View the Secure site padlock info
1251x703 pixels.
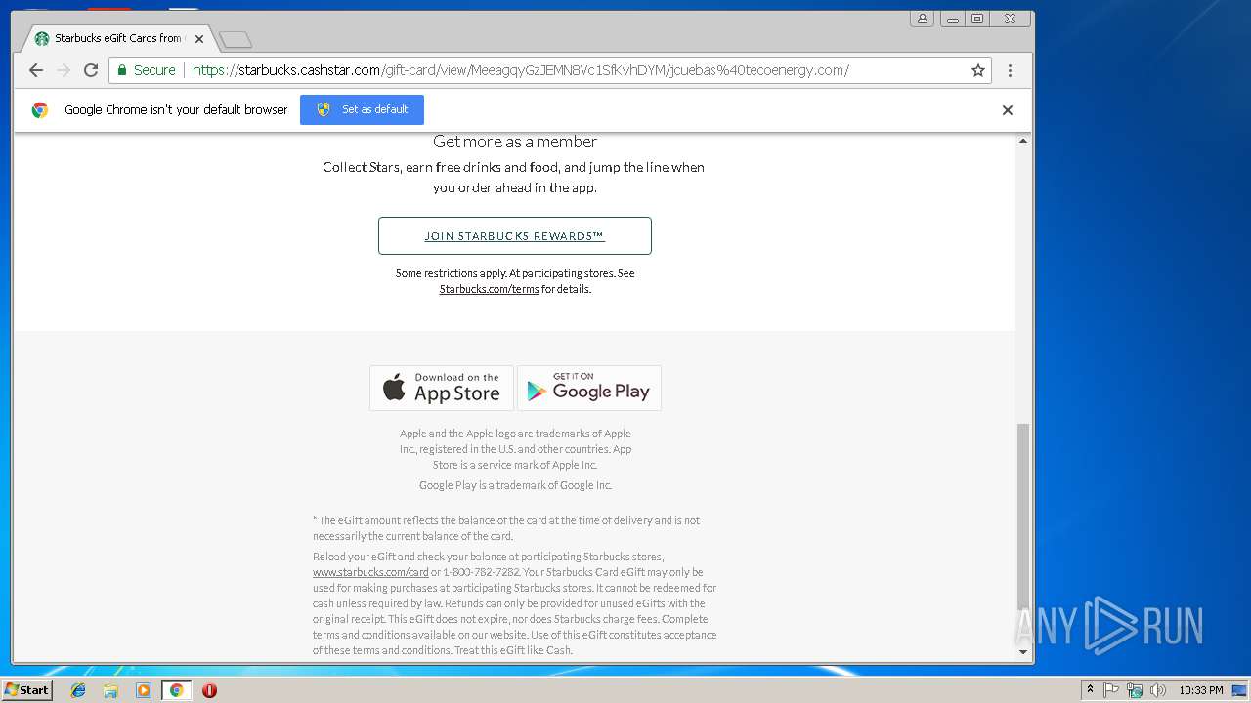pos(147,70)
